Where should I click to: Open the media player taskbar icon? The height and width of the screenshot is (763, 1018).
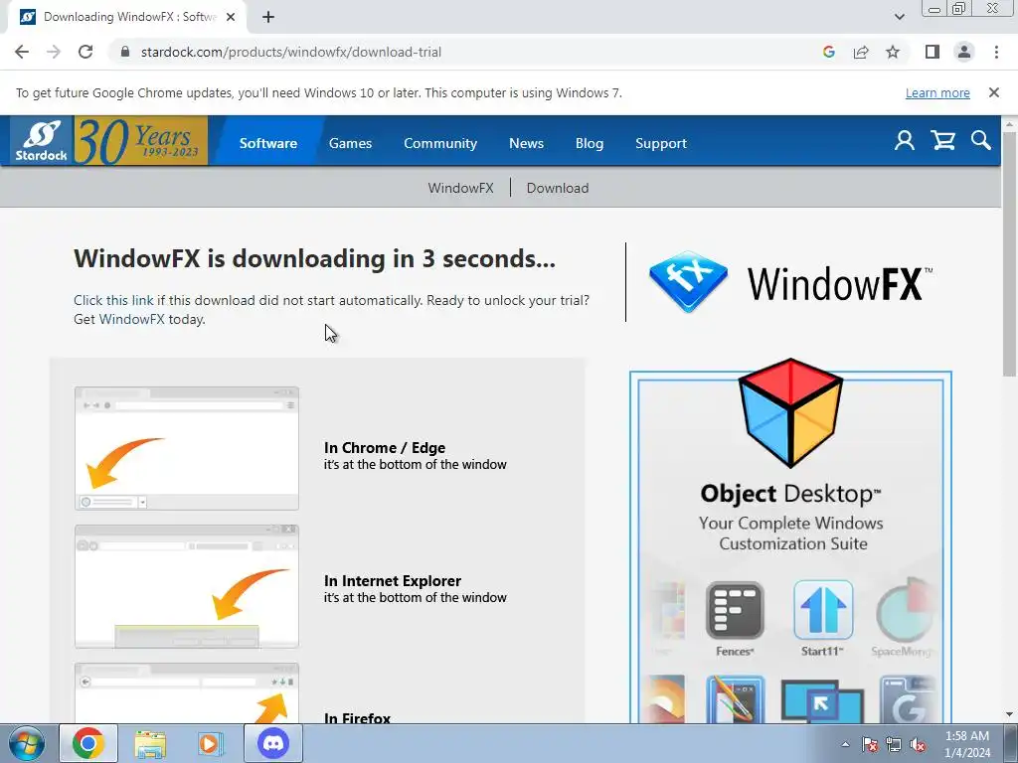[x=210, y=743]
